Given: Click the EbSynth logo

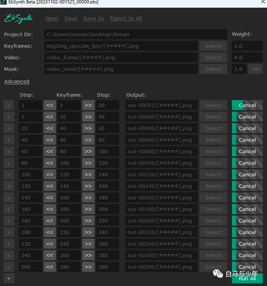Looking at the screenshot, I should point(18,19).
